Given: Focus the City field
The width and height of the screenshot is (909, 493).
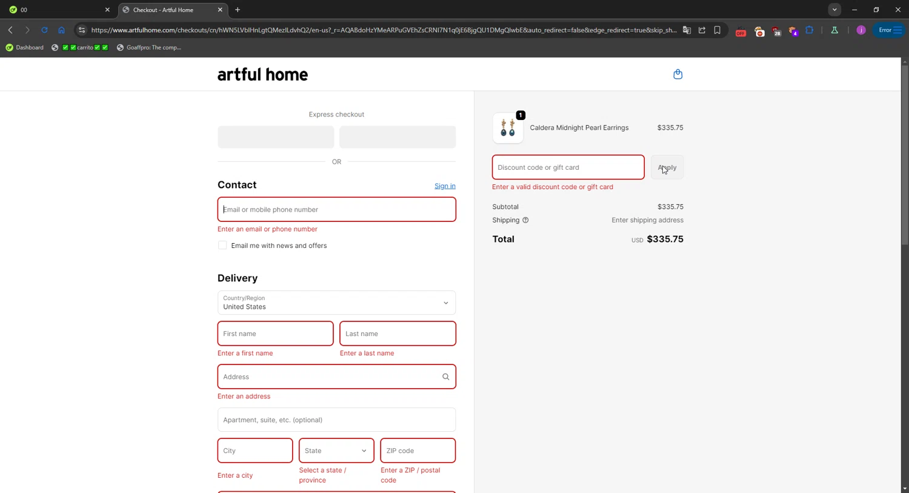Looking at the screenshot, I should [255, 451].
